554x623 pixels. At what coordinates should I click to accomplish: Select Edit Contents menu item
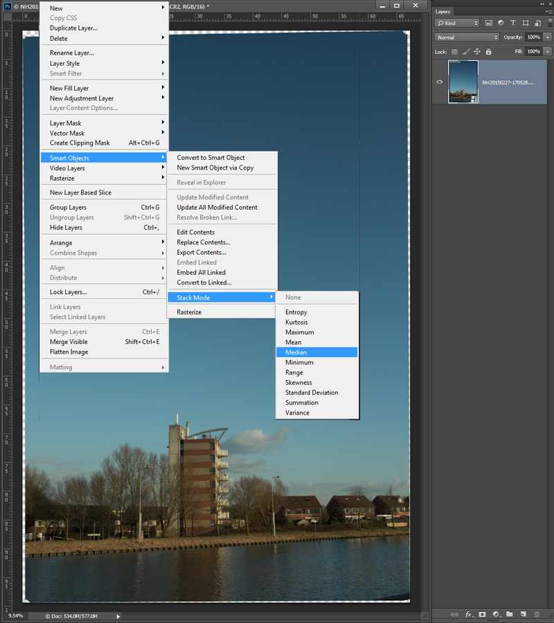tap(222, 232)
